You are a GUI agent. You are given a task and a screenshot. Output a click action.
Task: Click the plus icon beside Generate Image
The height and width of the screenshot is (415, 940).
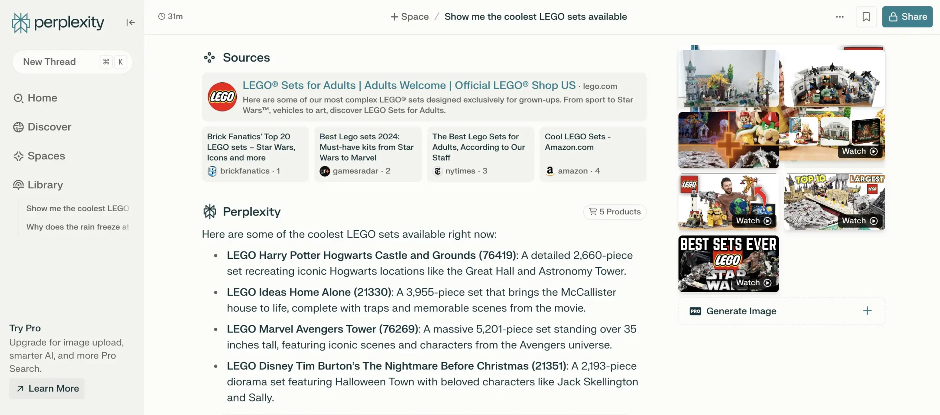point(867,311)
